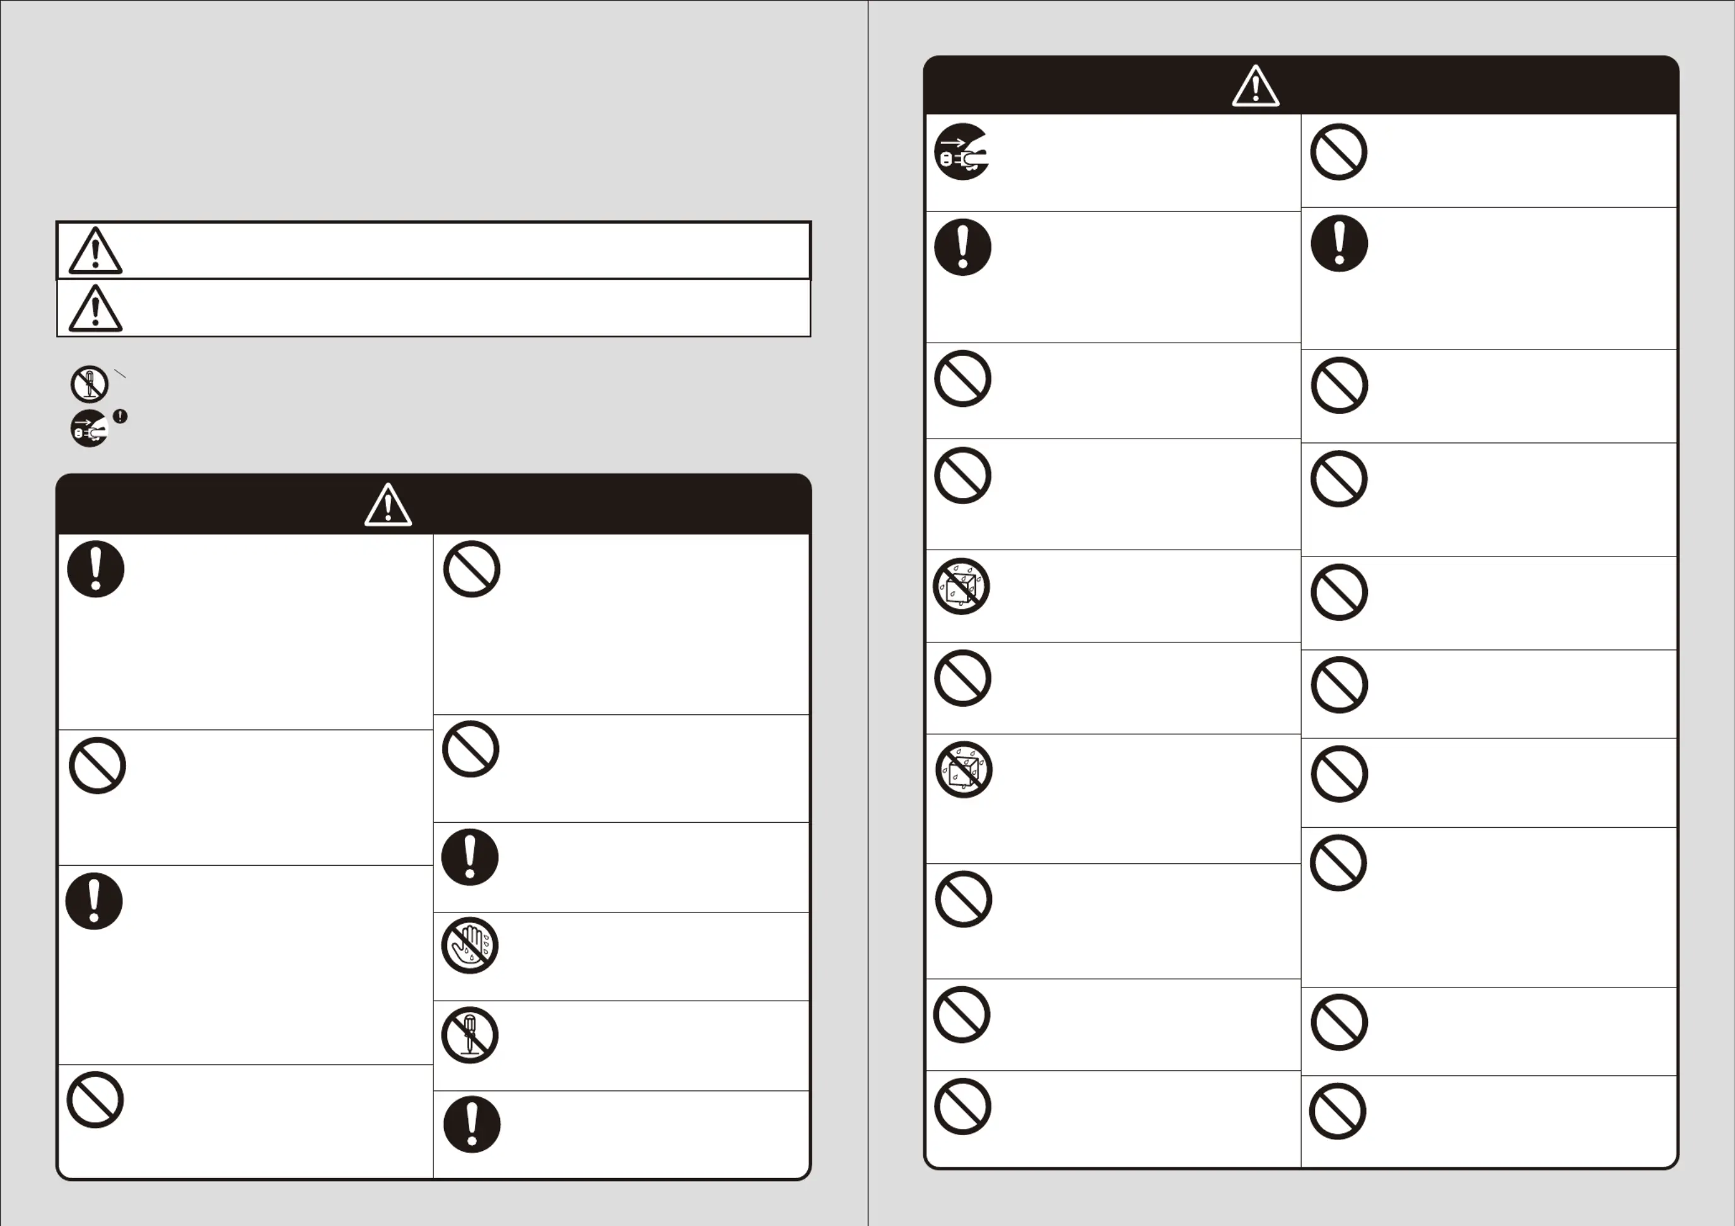This screenshot has height=1226, width=1735.
Task: Click upper no-water-splash icon on right page
Action: pyautogui.click(x=961, y=587)
